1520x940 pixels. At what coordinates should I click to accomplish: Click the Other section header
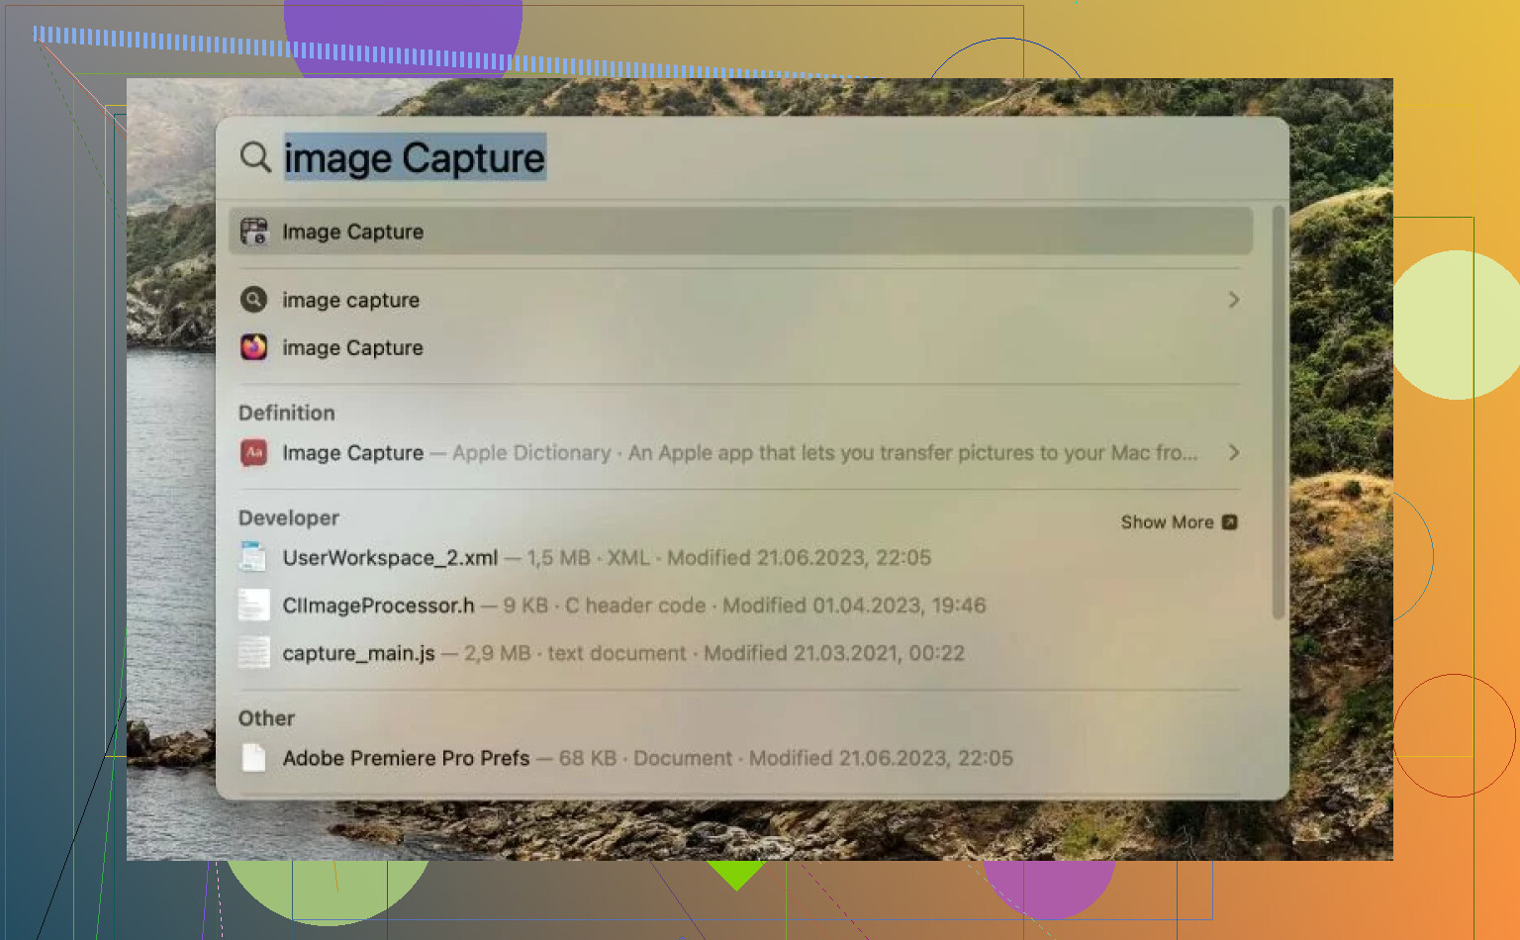tap(266, 718)
